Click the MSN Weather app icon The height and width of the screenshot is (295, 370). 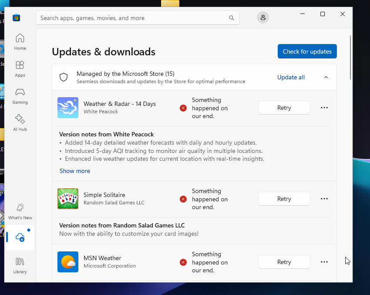(68, 262)
